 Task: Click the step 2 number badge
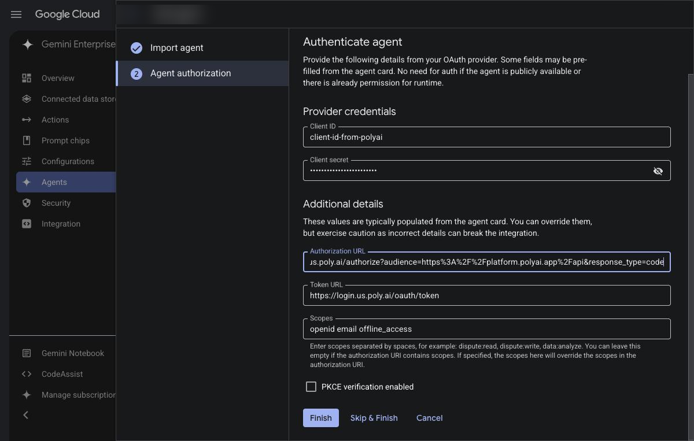coord(136,73)
